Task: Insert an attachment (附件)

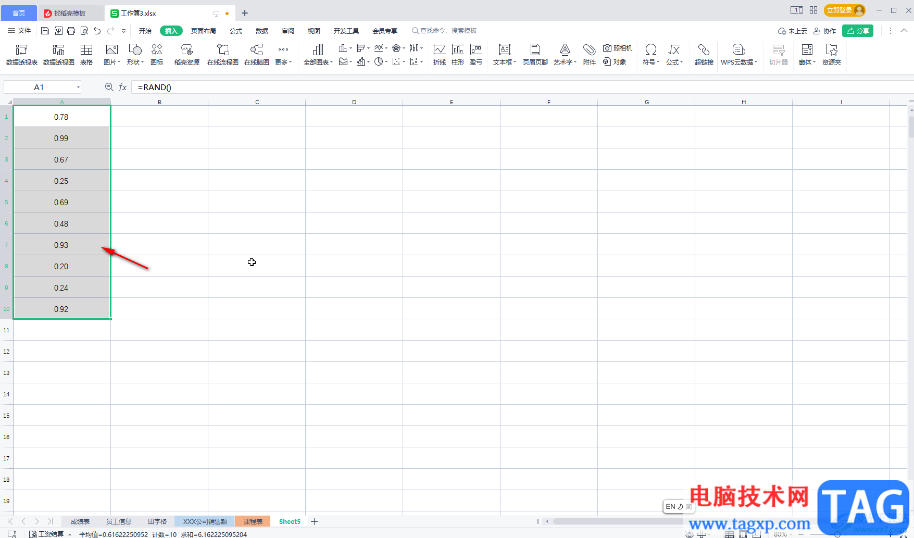Action: 589,55
